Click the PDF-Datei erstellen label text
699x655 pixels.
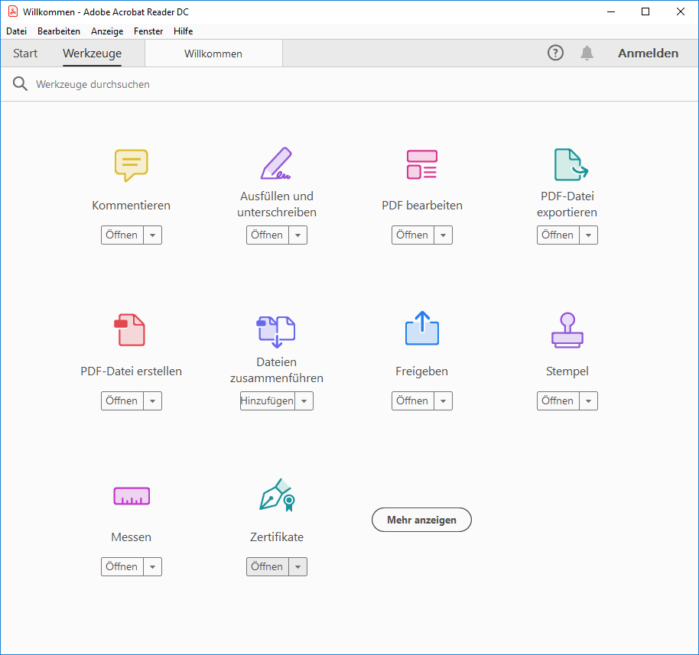131,371
